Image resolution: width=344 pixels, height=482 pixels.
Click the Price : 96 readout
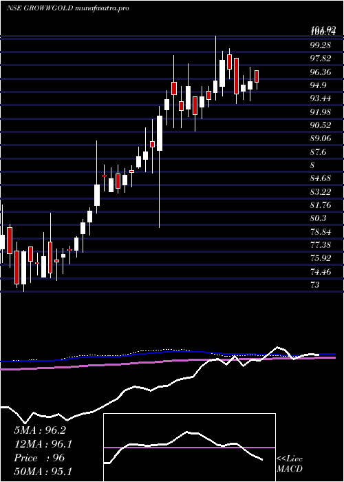point(39,458)
